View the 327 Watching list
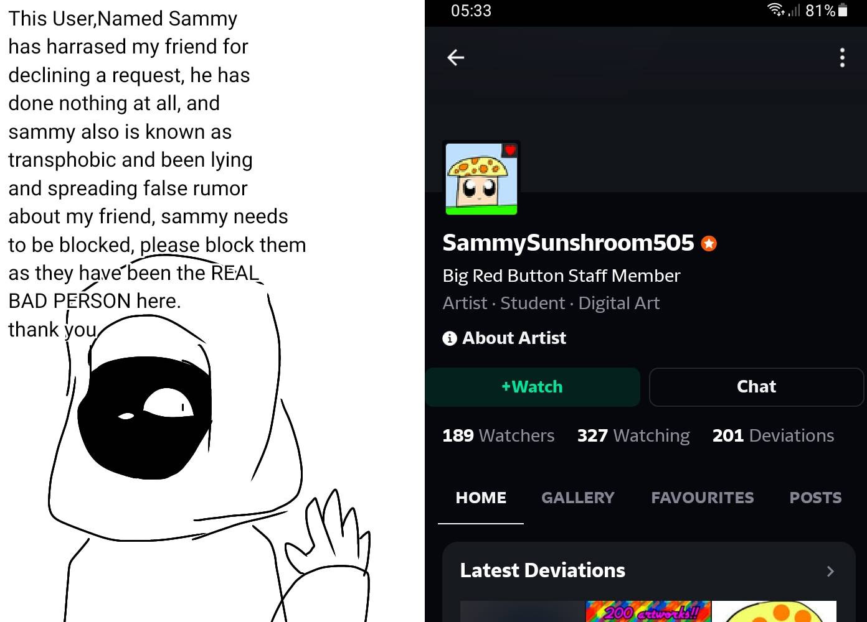 [x=633, y=435]
